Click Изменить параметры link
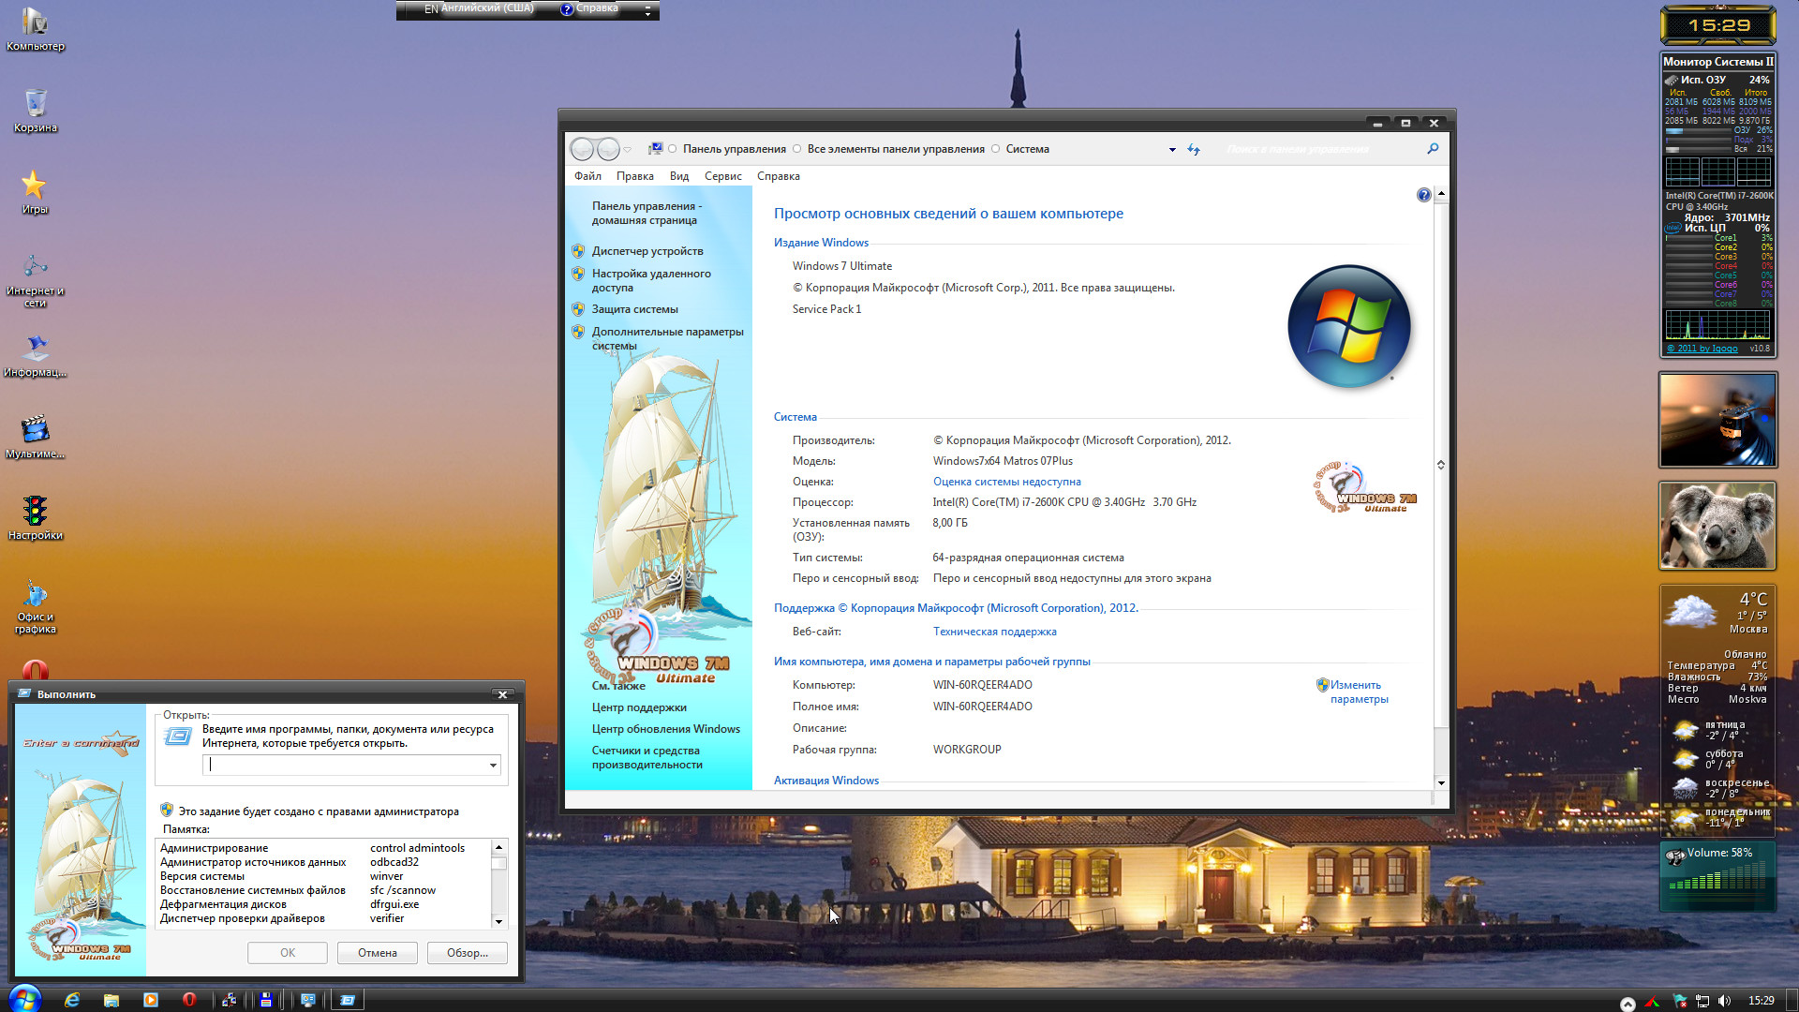 1359,692
